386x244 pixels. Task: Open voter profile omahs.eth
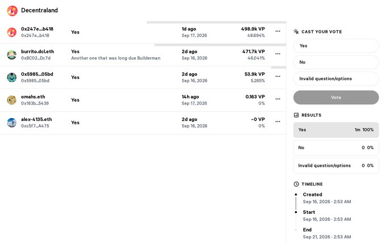click(x=33, y=97)
